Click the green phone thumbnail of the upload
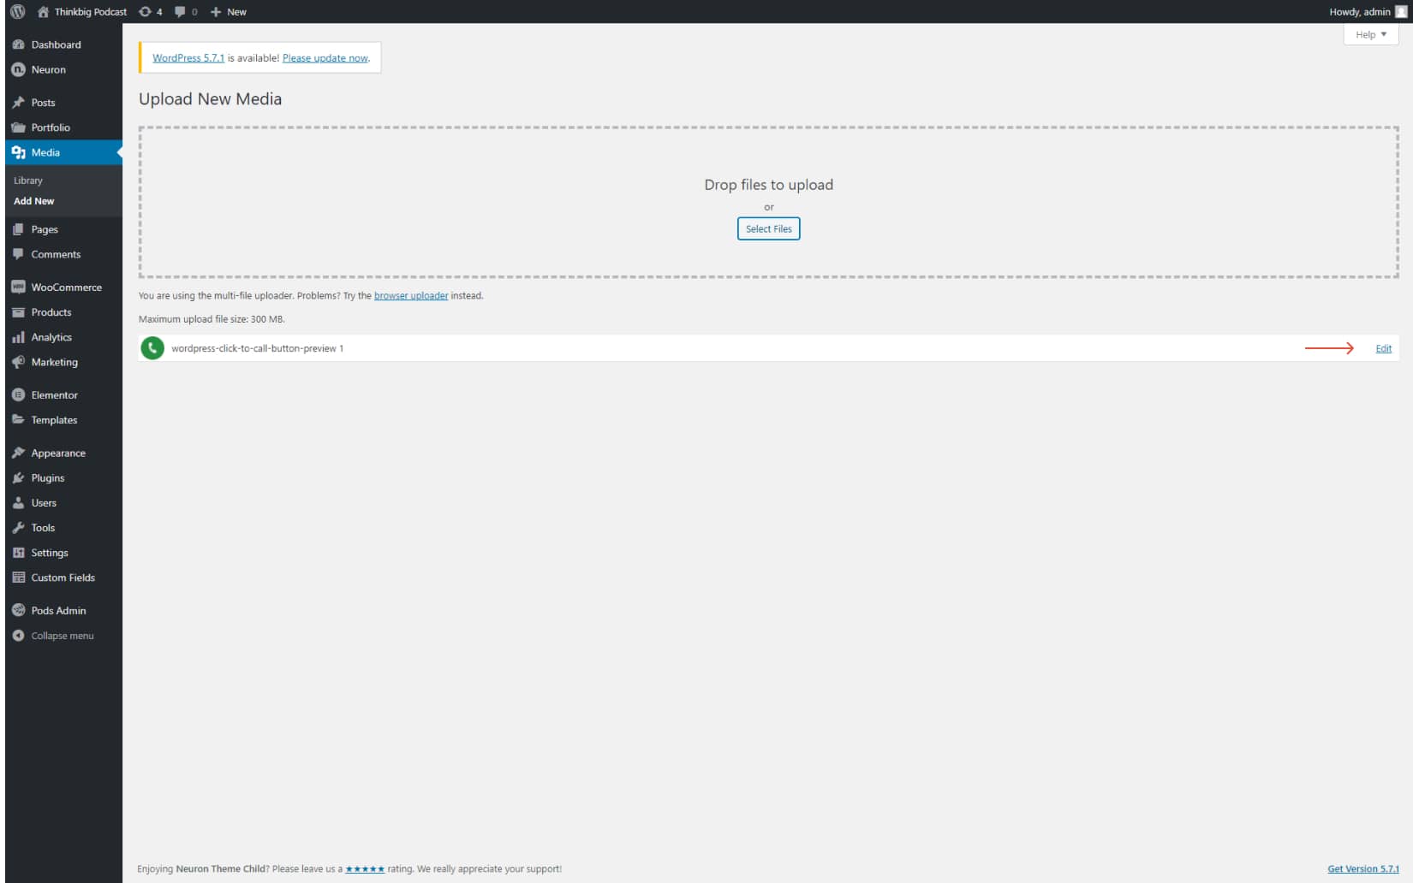Viewport: 1413px width, 883px height. [x=152, y=348]
